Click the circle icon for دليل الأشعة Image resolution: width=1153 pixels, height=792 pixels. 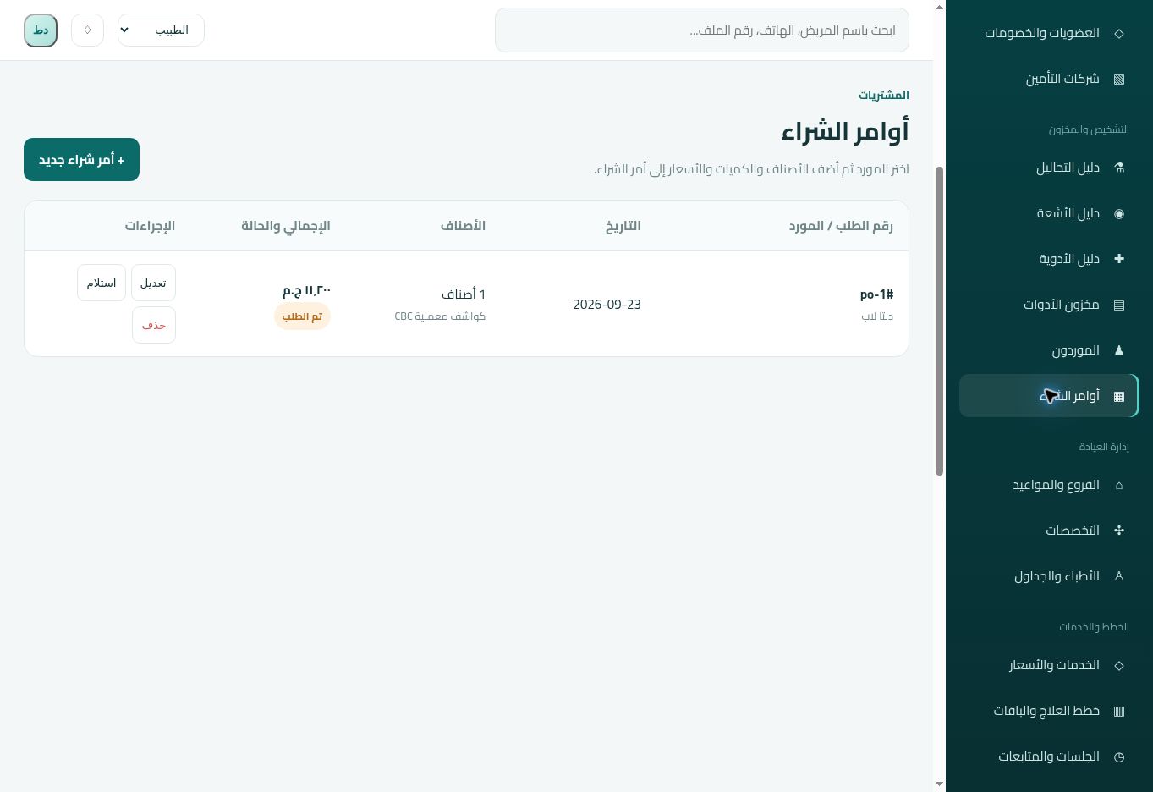coord(1119,213)
